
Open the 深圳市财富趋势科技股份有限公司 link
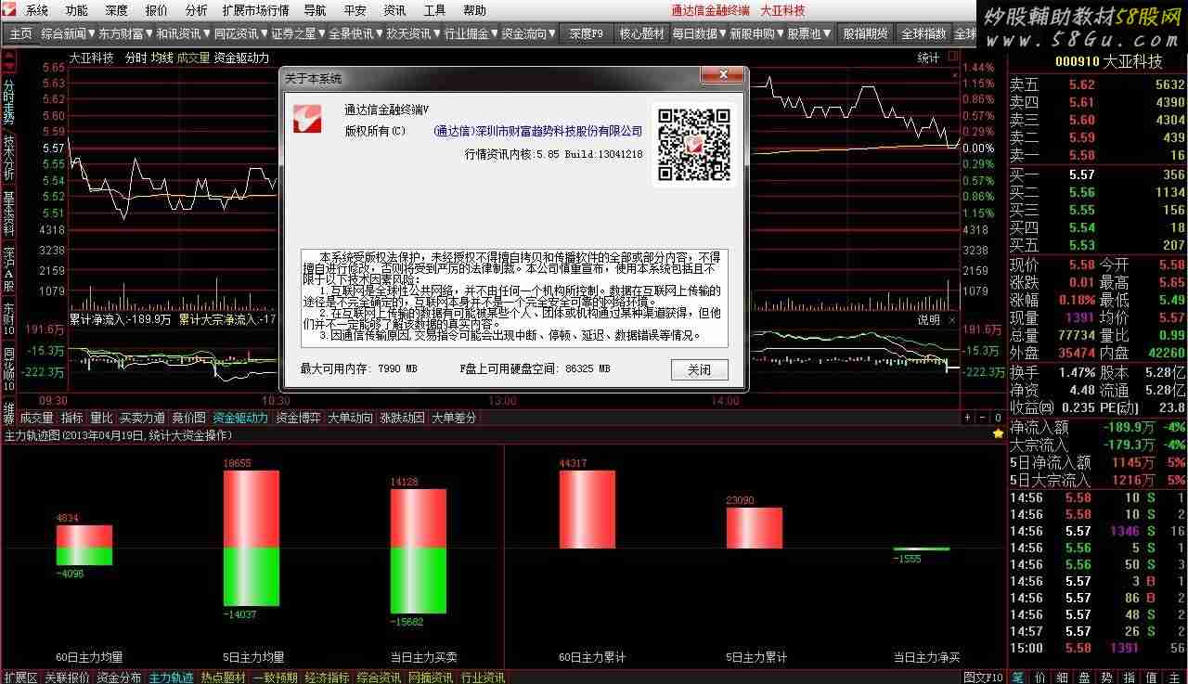pos(538,131)
